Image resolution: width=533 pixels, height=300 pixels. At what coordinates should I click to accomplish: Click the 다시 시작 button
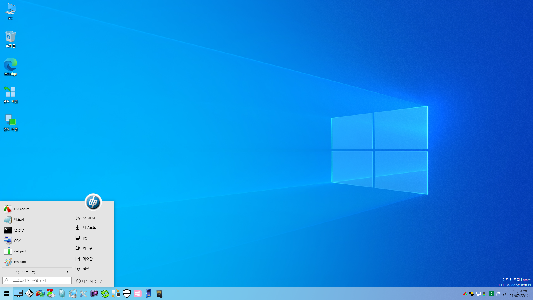(86, 281)
